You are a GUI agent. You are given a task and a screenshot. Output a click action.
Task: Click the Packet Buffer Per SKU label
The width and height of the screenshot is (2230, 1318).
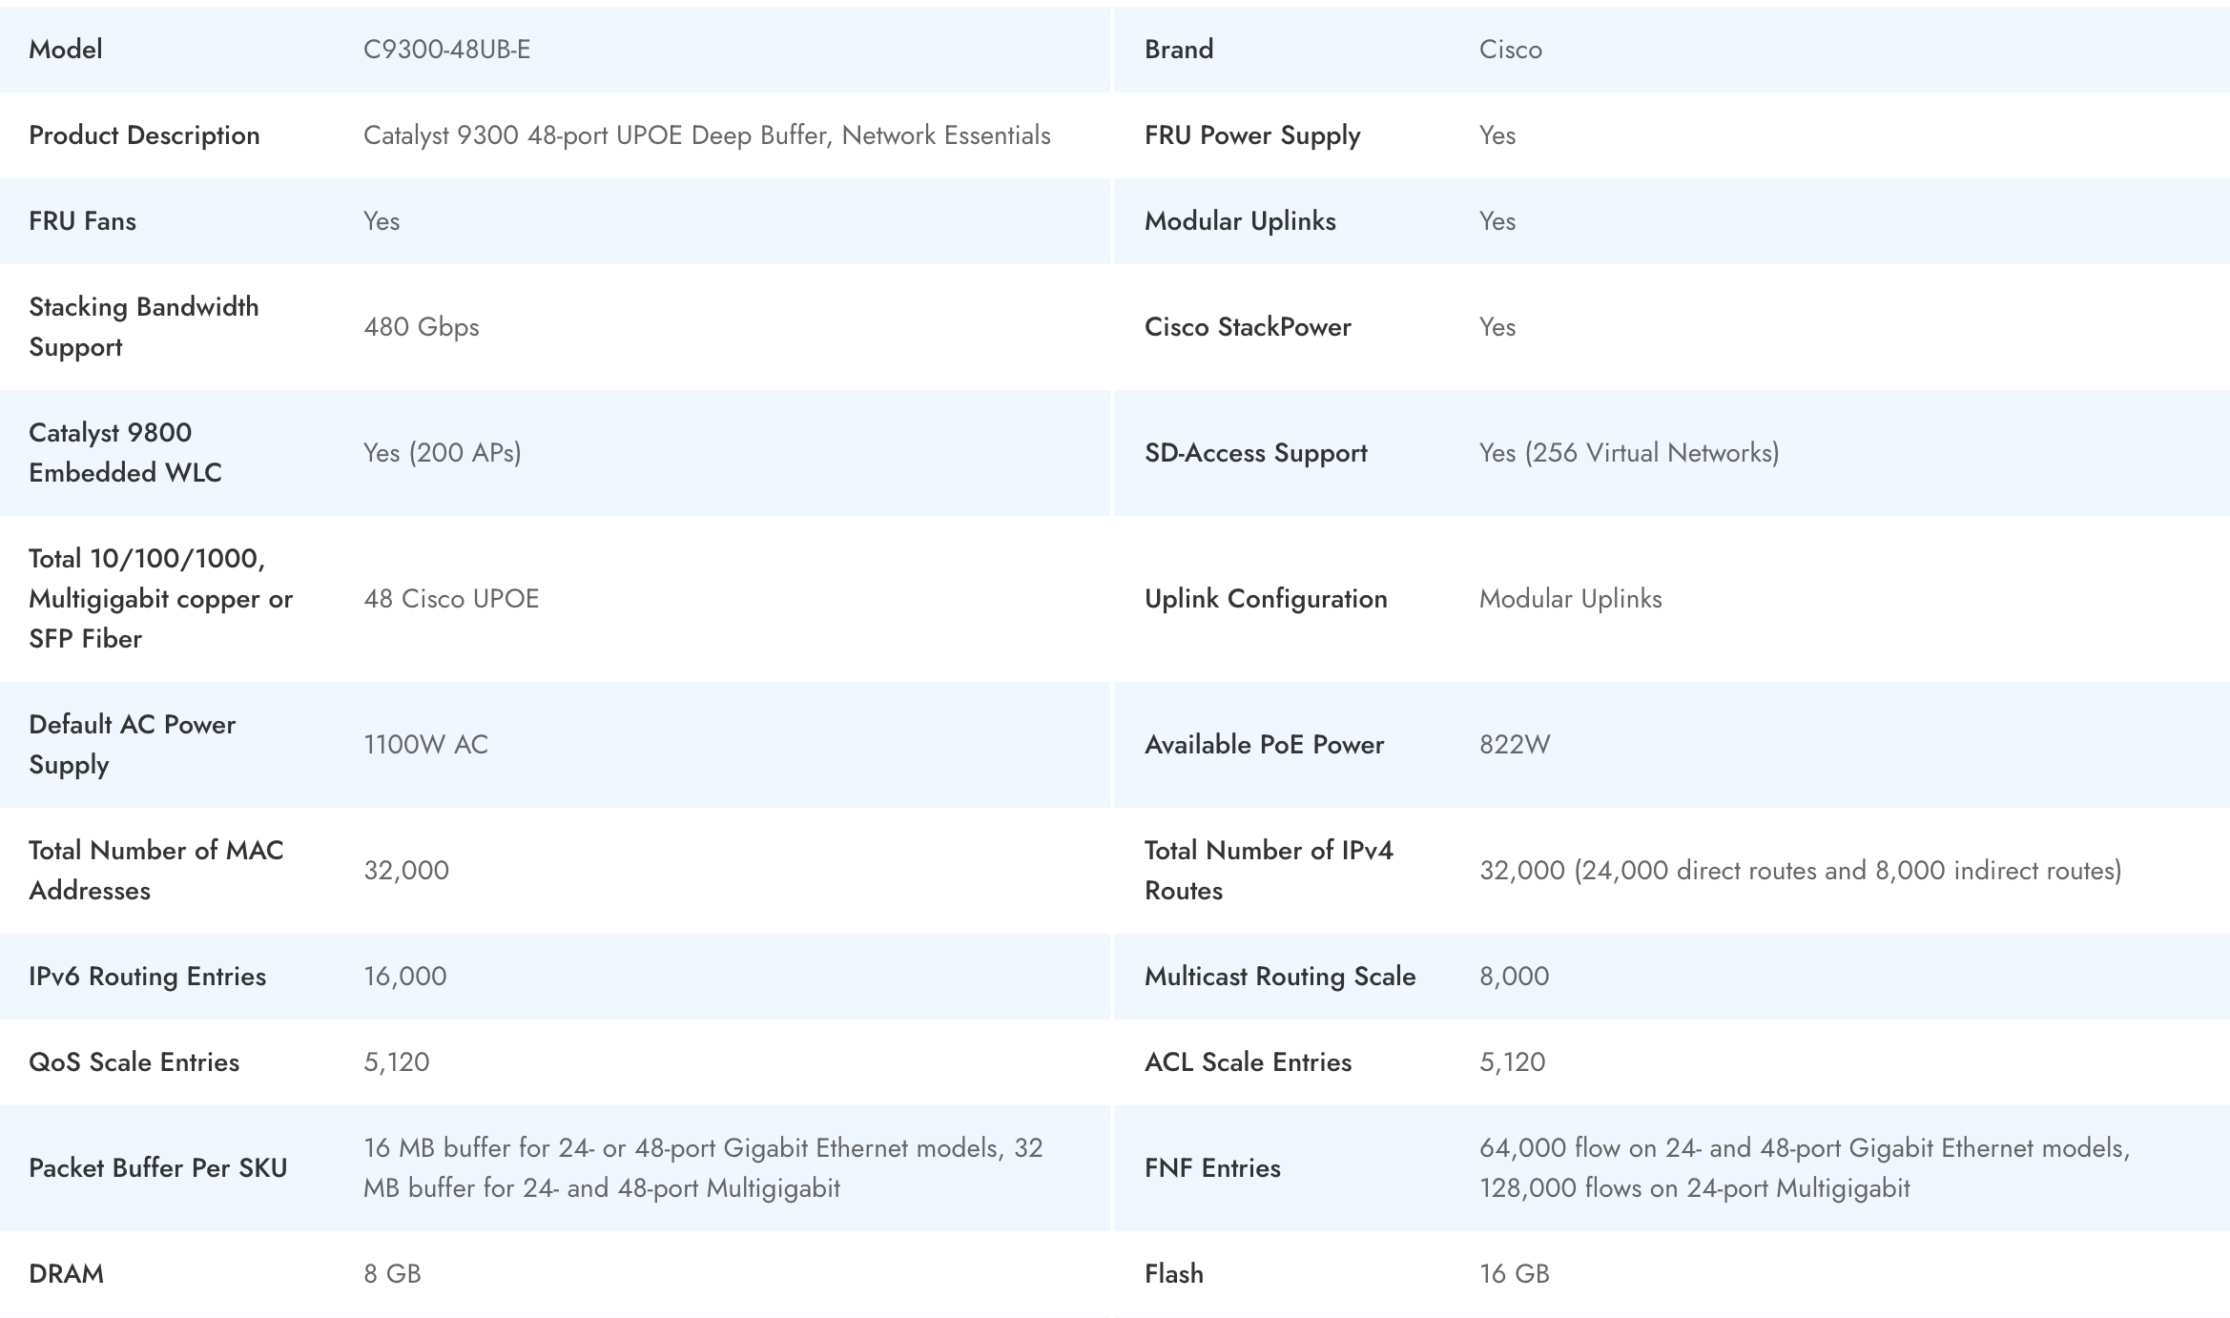(x=157, y=1168)
